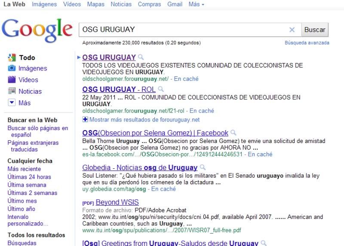The width and height of the screenshot is (344, 246).
Task: Click Búsquedas link under Todos los resultados
Action: pyautogui.click(x=22, y=243)
